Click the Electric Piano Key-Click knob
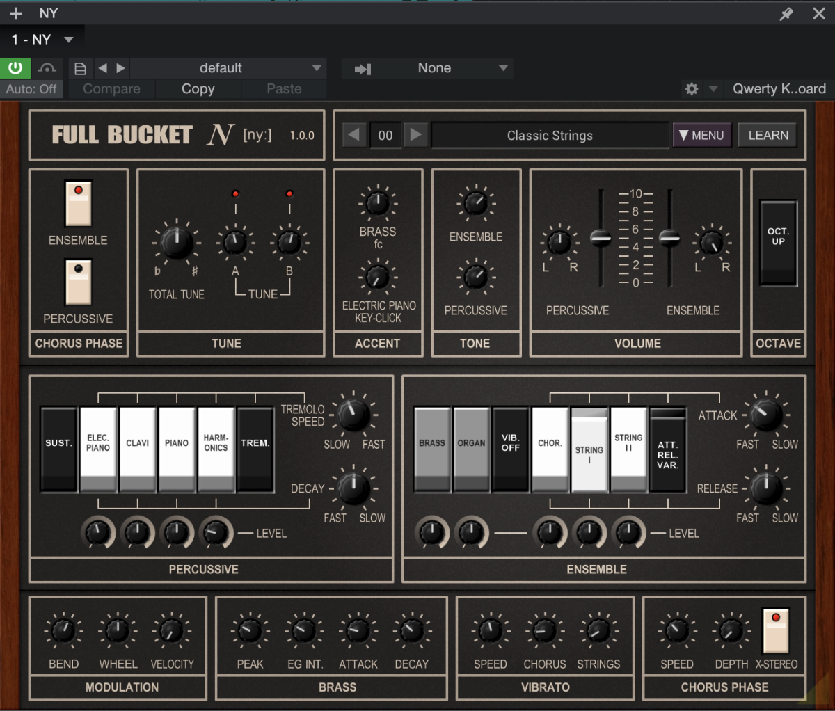The height and width of the screenshot is (711, 835). point(378,278)
